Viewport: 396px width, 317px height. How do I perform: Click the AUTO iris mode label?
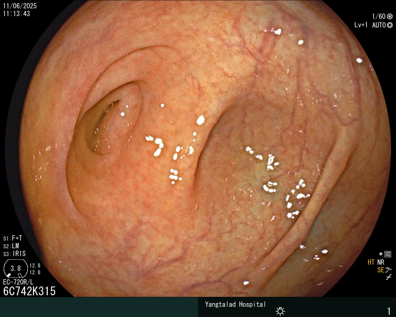point(379,25)
